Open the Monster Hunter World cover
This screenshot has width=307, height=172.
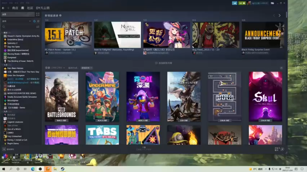(184, 97)
